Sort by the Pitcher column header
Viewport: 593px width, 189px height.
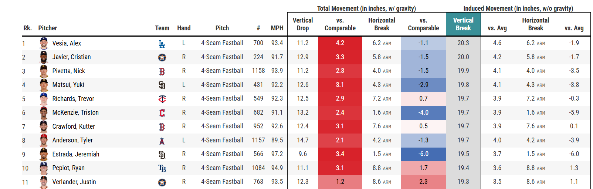48,28
